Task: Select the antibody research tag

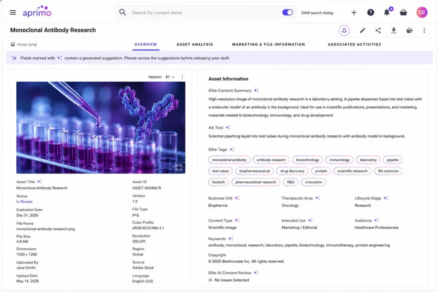Action: click(271, 160)
